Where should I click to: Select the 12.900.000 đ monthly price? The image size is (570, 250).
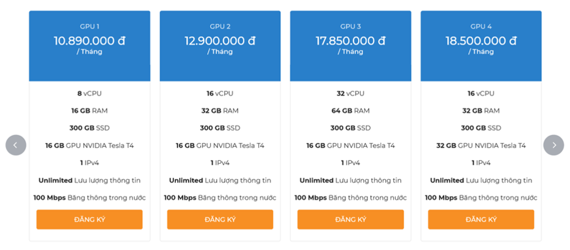(220, 41)
